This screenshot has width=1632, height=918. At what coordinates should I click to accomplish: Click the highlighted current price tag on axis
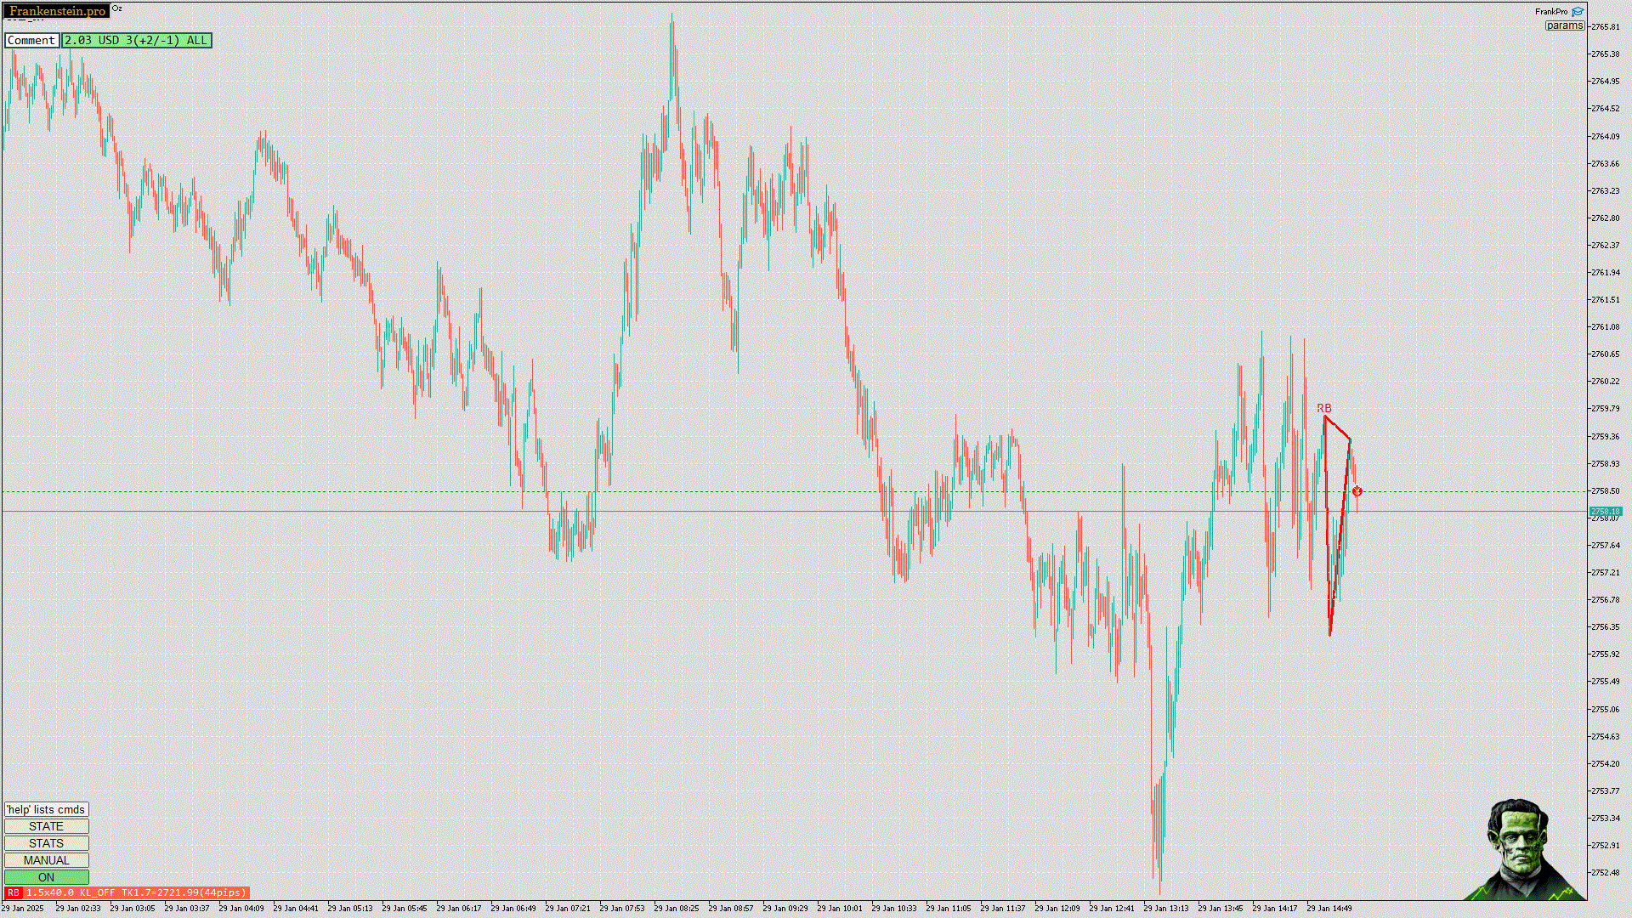1604,511
